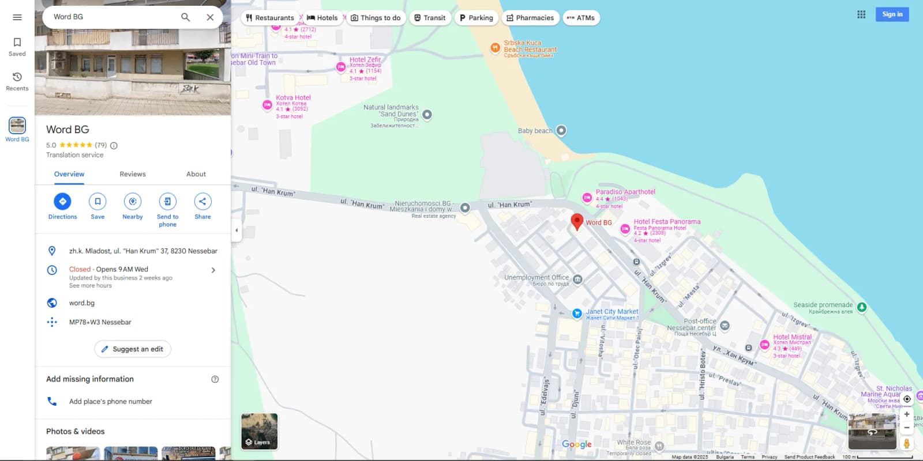923x461 pixels.
Task: Open the main hamburger menu
Action: 17,17
